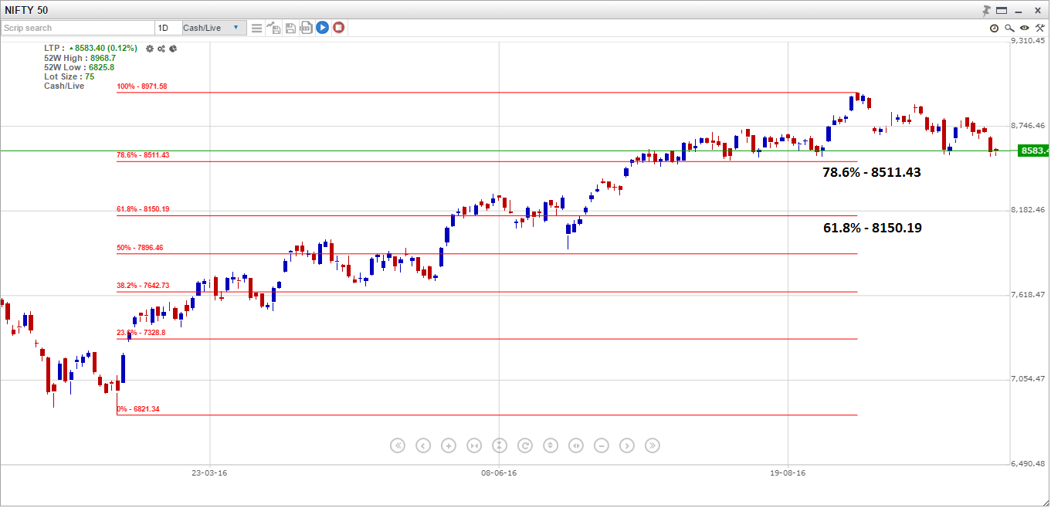Click the horizontal expand left-right arrows button
The width and height of the screenshot is (1051, 508).
tap(576, 445)
